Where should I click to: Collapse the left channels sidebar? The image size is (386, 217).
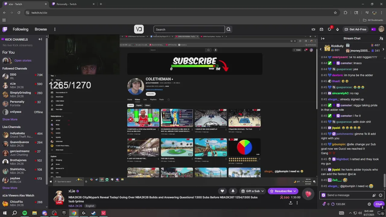pyautogui.click(x=40, y=39)
